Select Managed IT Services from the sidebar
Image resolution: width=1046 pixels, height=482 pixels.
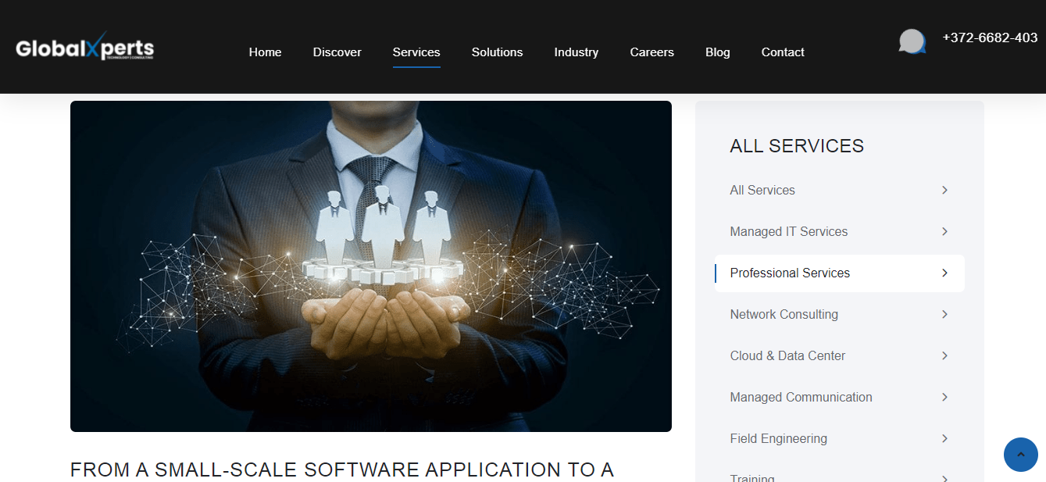coord(788,231)
